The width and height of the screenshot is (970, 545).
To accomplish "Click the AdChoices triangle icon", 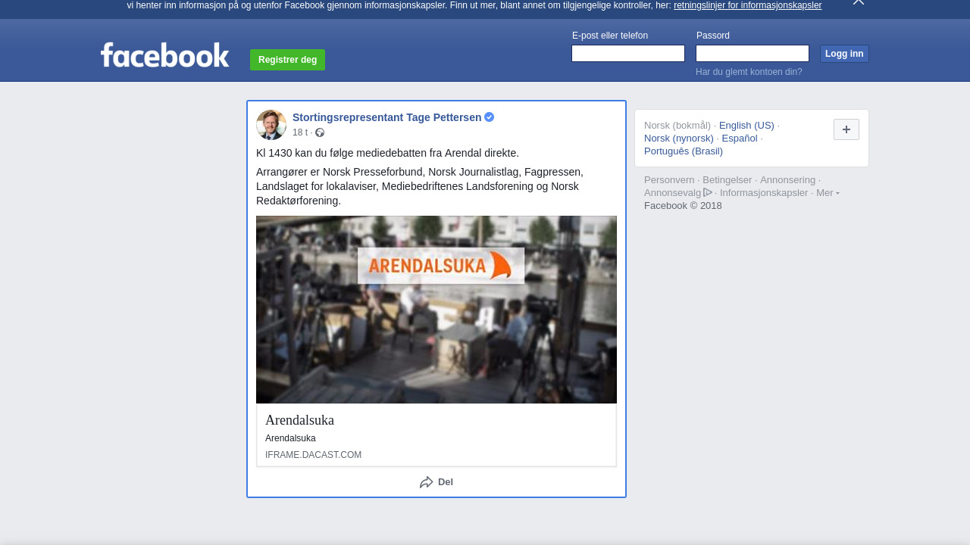I will (x=708, y=192).
